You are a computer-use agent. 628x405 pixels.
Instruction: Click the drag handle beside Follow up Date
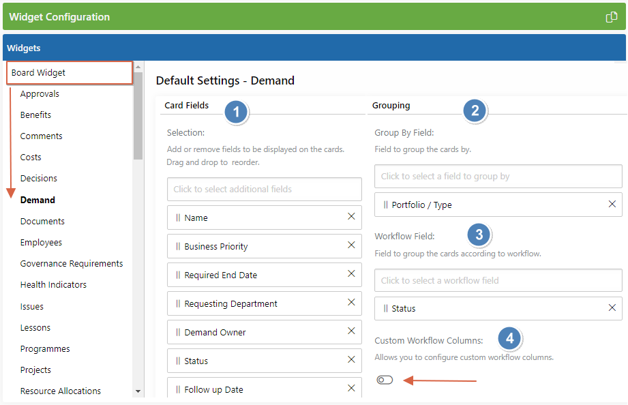(178, 389)
